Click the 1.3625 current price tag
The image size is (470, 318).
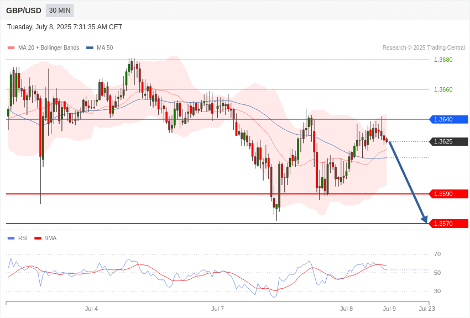[x=448, y=141]
